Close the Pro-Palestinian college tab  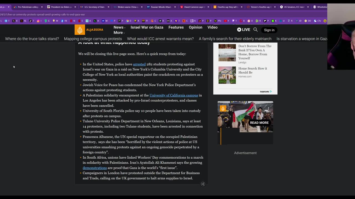42,7
